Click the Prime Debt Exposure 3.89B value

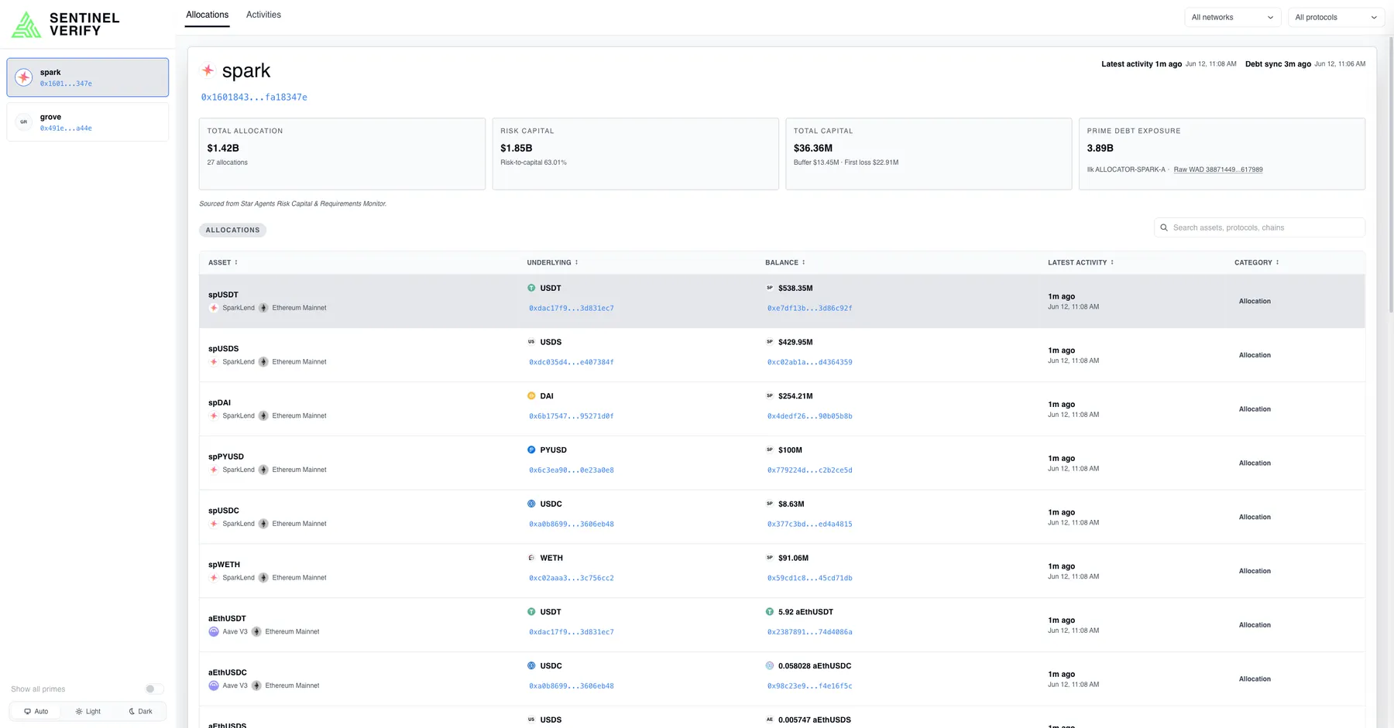coord(1100,148)
